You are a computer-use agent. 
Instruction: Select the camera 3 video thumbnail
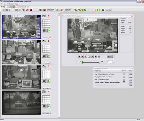(x=21, y=77)
